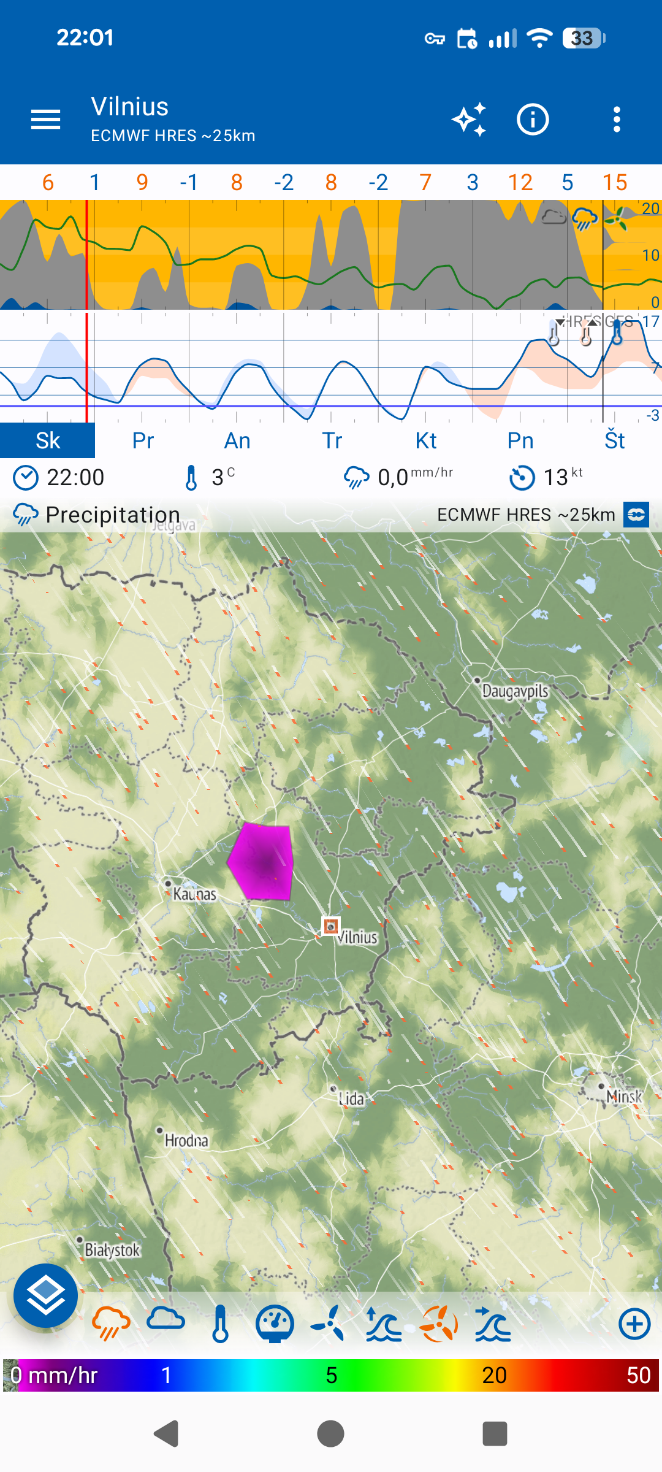Viewport: 662px width, 1472px height.
Task: Tap the red current-time line in upper graph
Action: click(86, 255)
